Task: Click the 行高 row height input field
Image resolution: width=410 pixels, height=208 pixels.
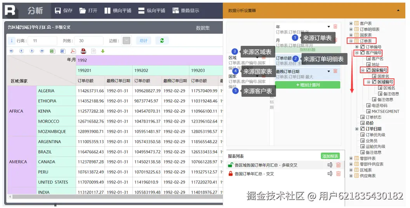Action: (43, 41)
